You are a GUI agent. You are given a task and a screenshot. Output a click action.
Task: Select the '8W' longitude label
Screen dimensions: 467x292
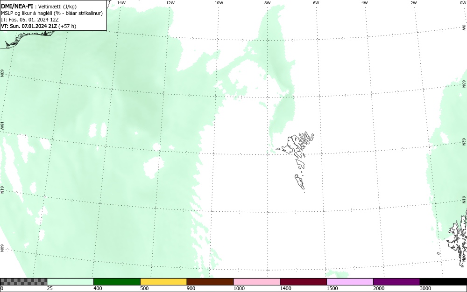[268, 3]
